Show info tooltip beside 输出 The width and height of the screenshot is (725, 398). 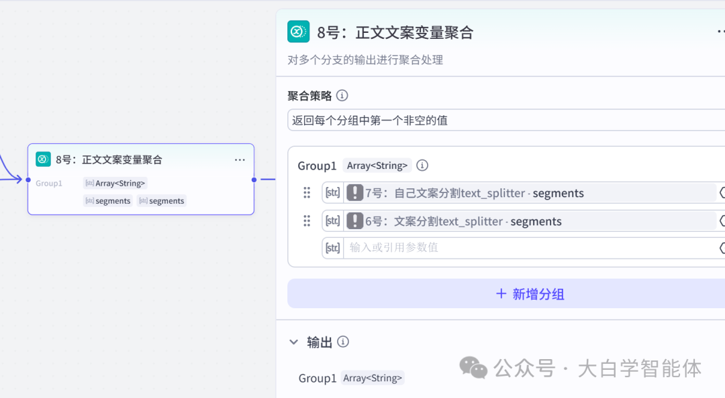pos(342,342)
